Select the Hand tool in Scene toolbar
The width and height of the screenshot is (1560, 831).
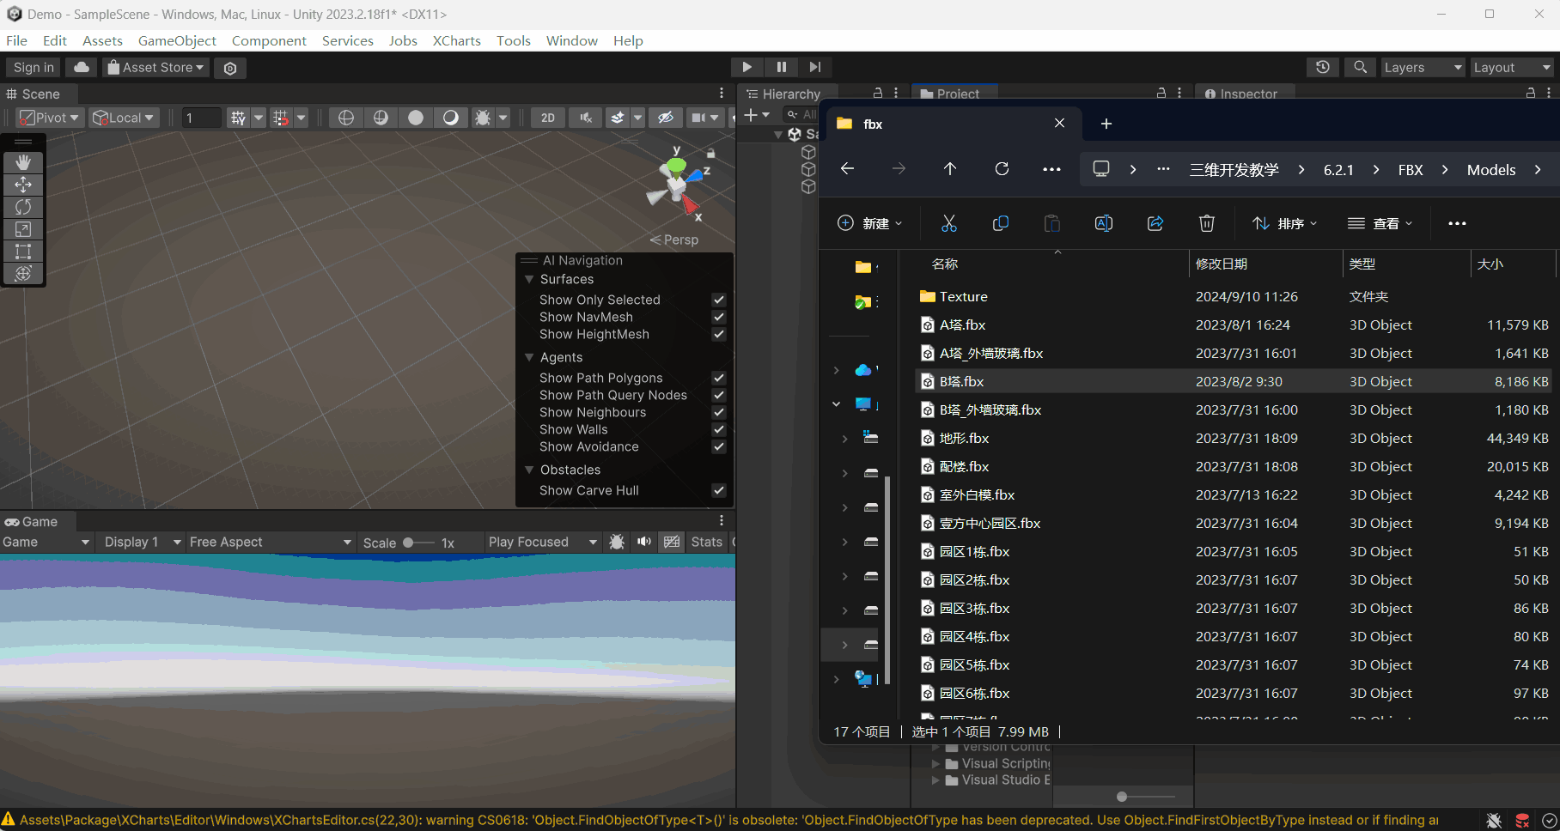point(23,162)
